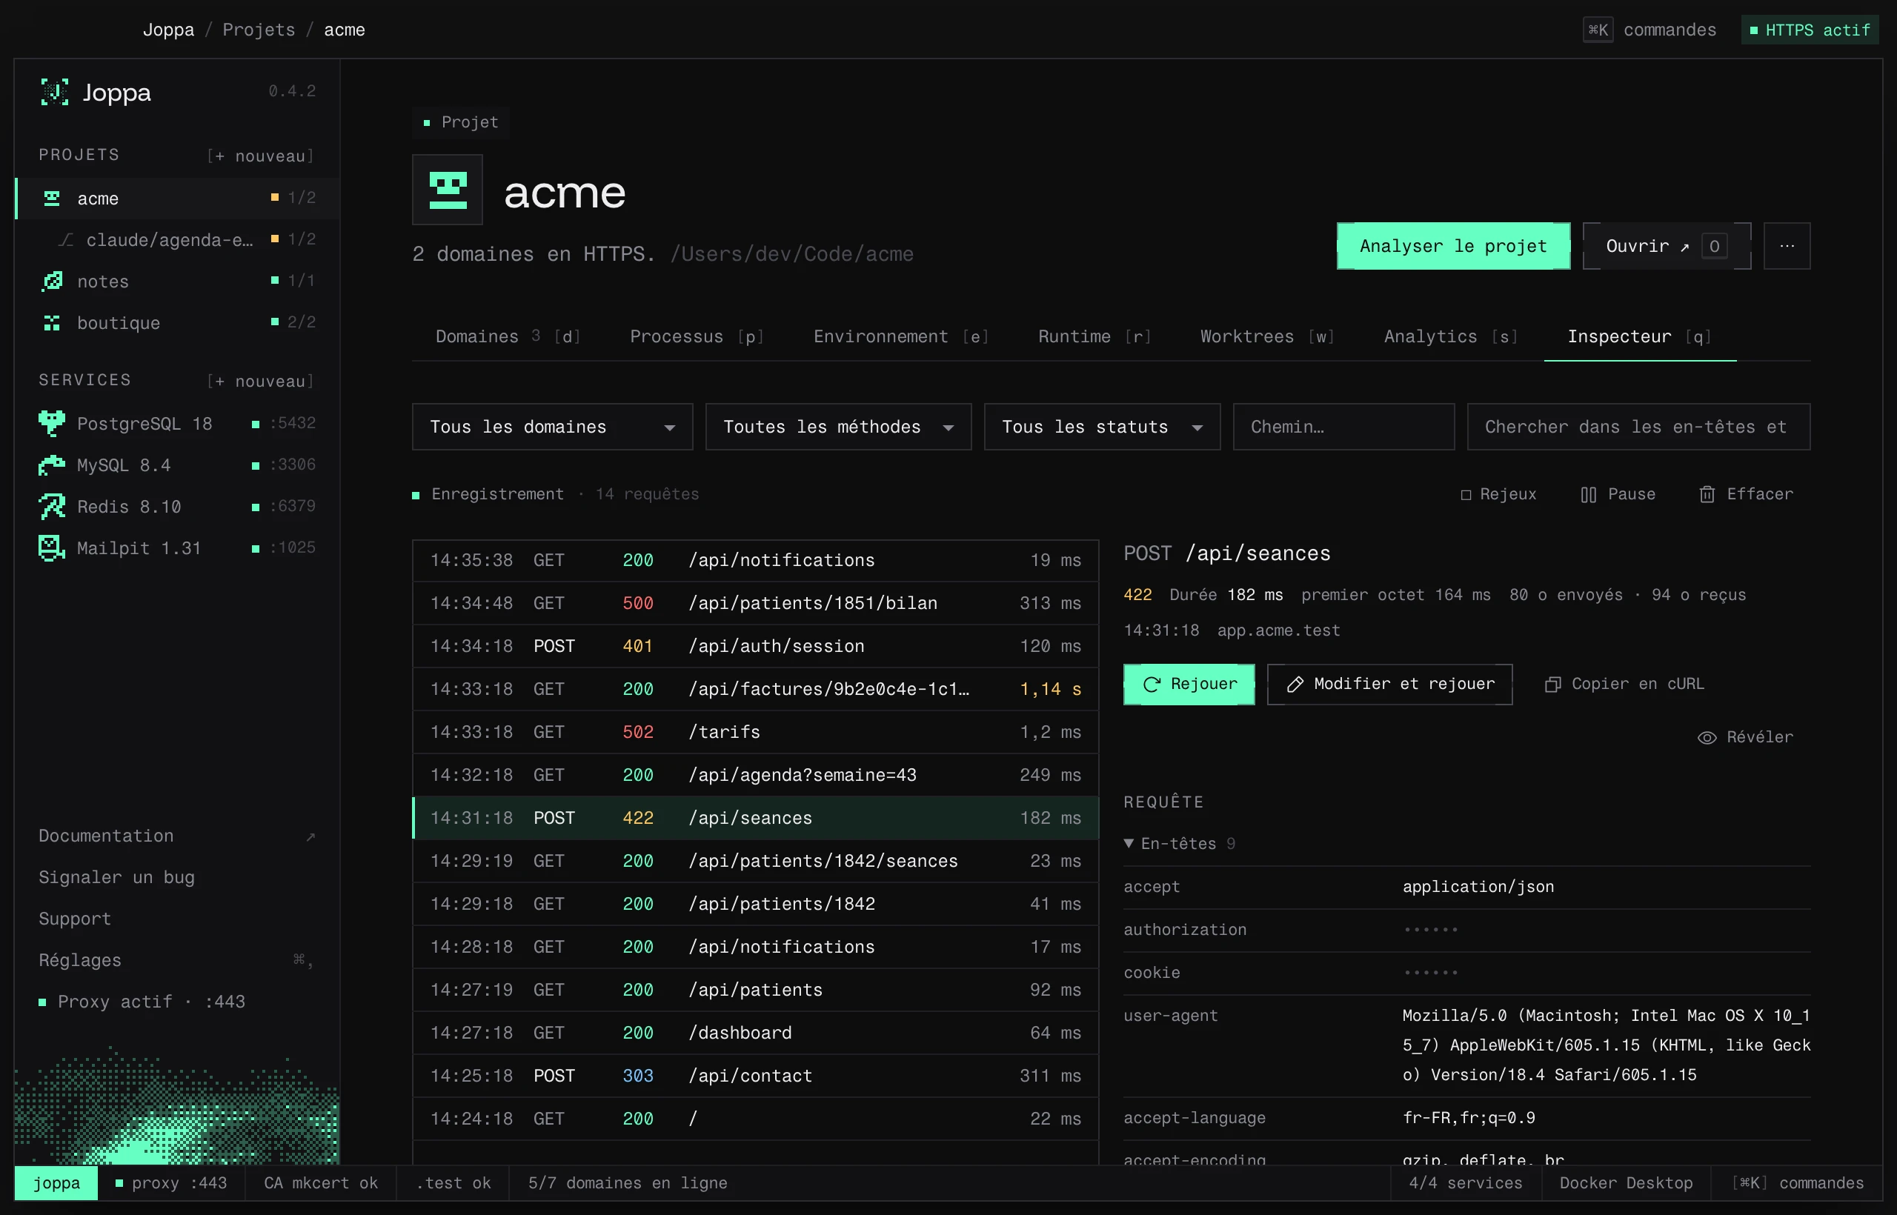1897x1215 pixels.
Task: Click the Pause recording icon
Action: 1589,495
